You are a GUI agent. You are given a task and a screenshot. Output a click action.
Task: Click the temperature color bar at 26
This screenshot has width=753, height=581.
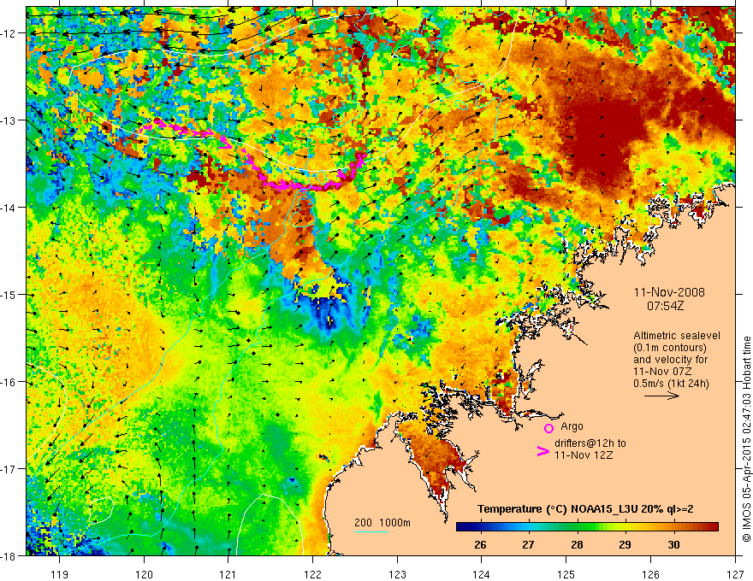click(480, 527)
